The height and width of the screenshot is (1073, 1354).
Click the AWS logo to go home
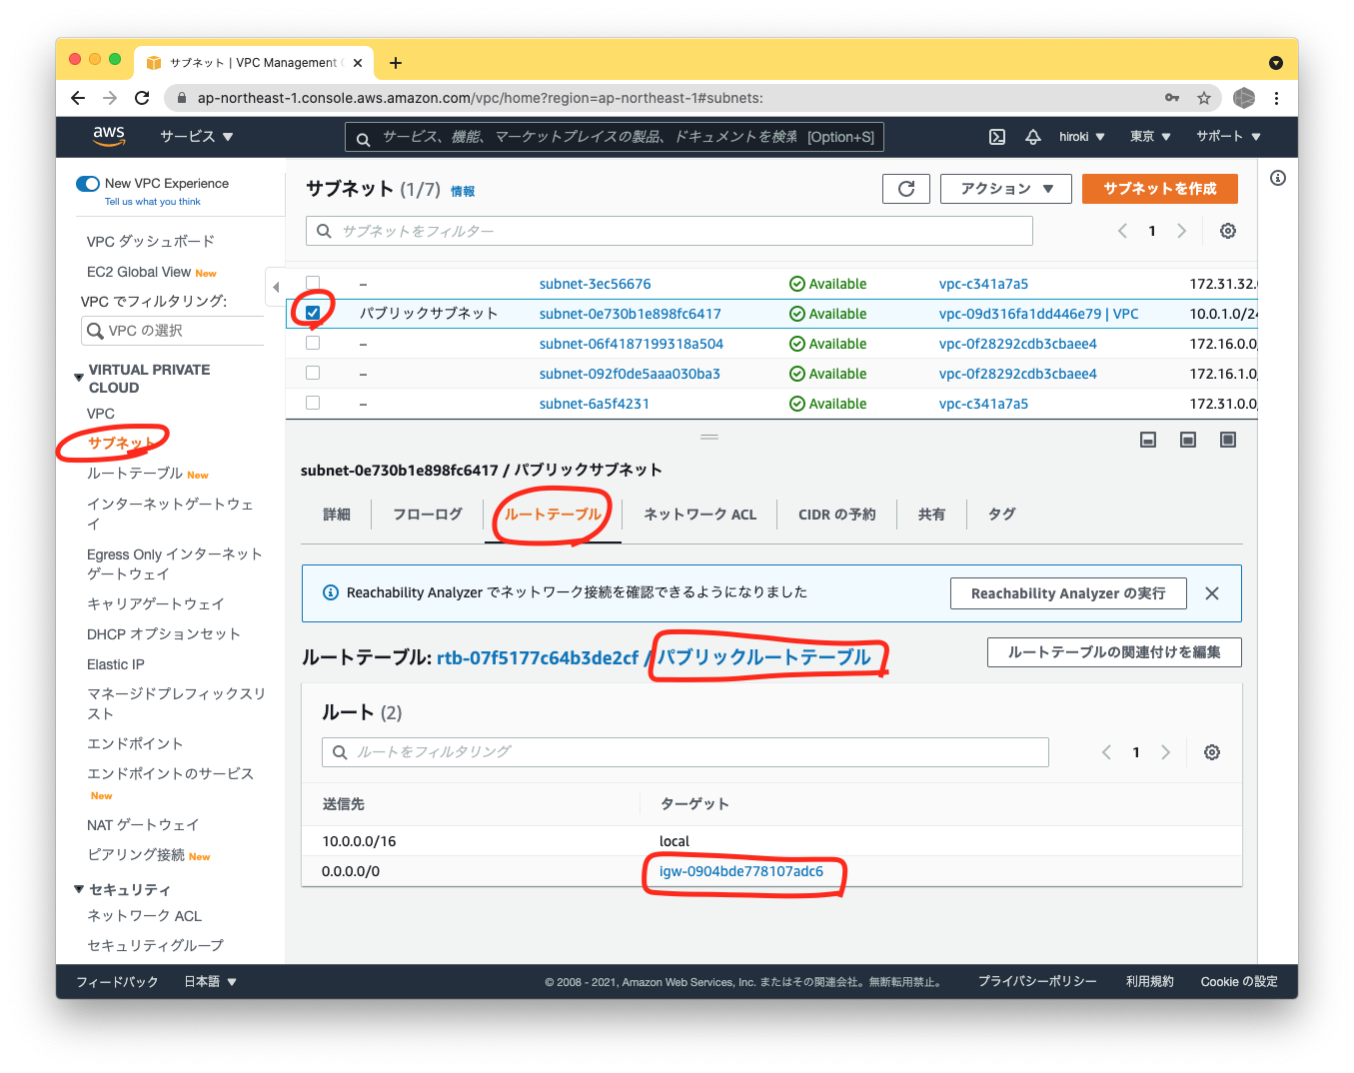click(x=109, y=136)
